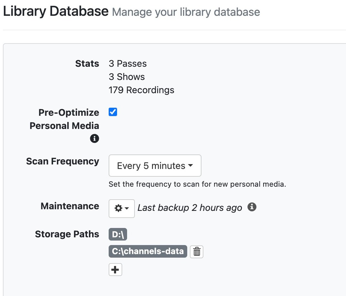Click the Scan Frequency label

click(x=62, y=161)
